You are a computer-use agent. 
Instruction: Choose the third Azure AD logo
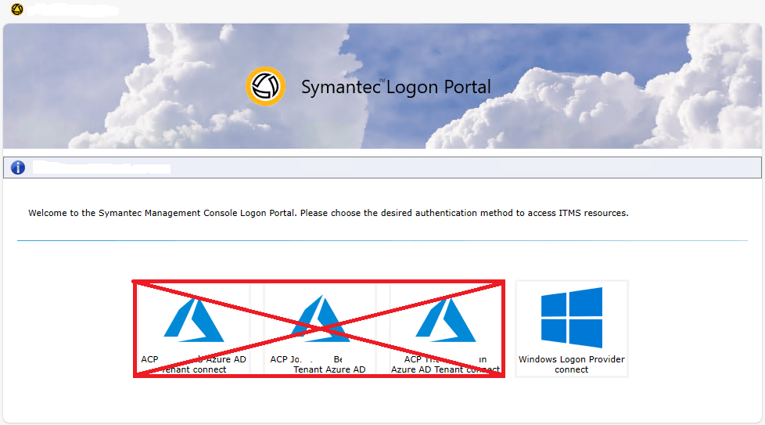pos(445,319)
